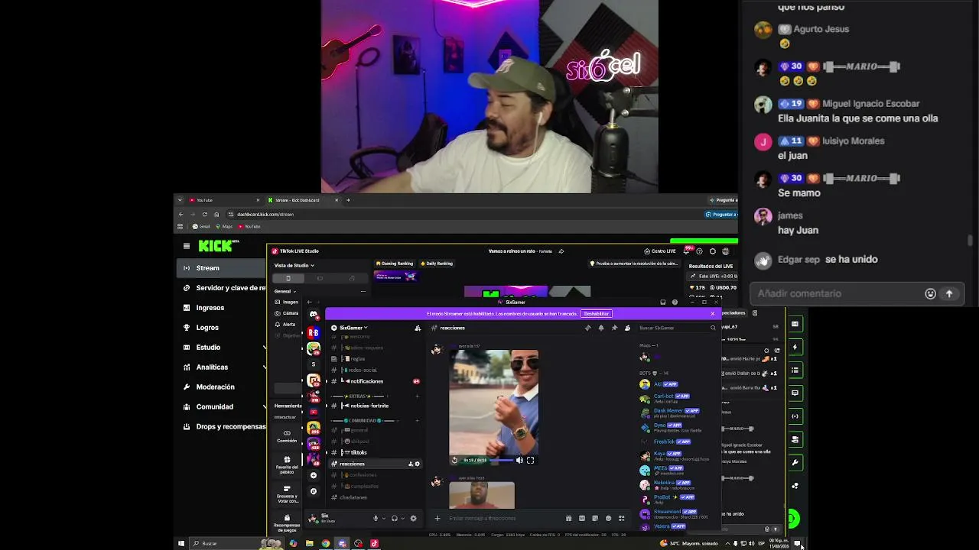
Task: Open TikTok LIVE Studio help icon
Action: pos(699,251)
